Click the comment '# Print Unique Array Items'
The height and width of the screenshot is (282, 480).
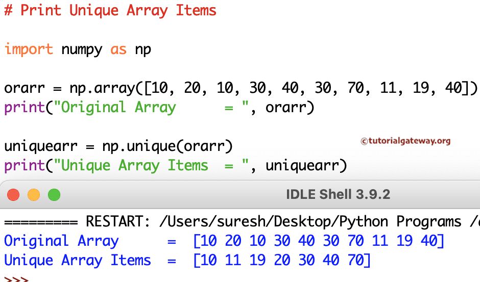point(110,10)
